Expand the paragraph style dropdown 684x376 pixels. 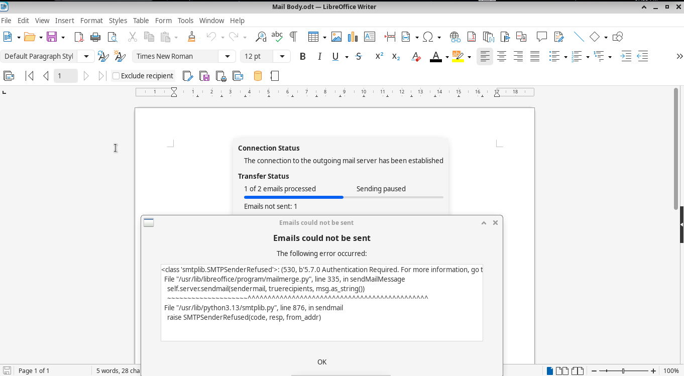pyautogui.click(x=86, y=56)
